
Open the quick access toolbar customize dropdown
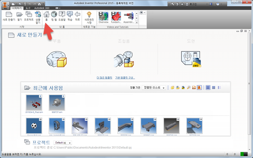tap(43, 4)
